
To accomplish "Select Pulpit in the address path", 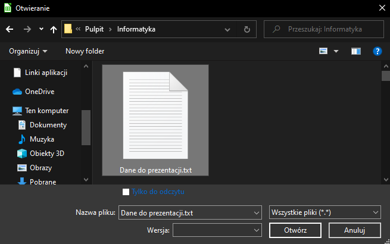I will 94,29.
